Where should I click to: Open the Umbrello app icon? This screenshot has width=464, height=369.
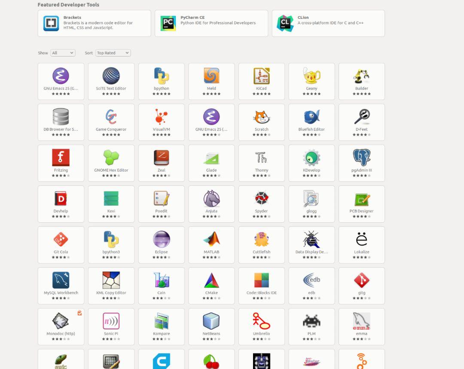coord(261,321)
